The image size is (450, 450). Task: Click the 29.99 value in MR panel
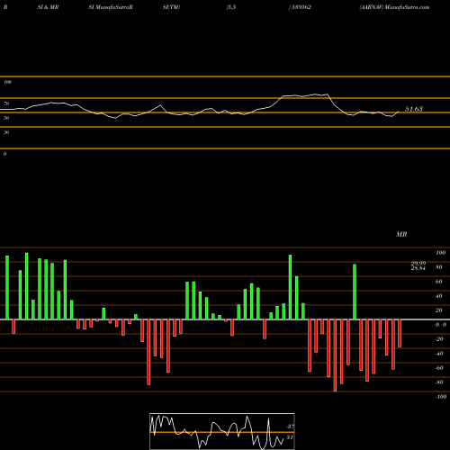click(x=418, y=264)
